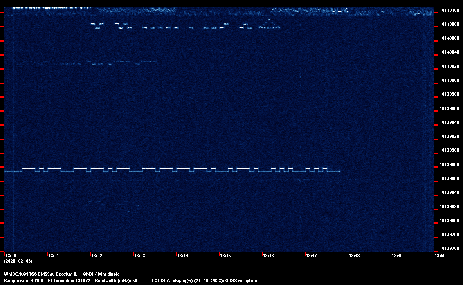Pick the 13:47 time marker

[311, 256]
